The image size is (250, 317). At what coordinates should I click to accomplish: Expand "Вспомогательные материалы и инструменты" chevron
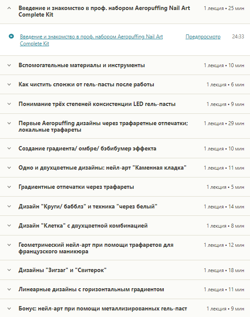(x=9, y=65)
